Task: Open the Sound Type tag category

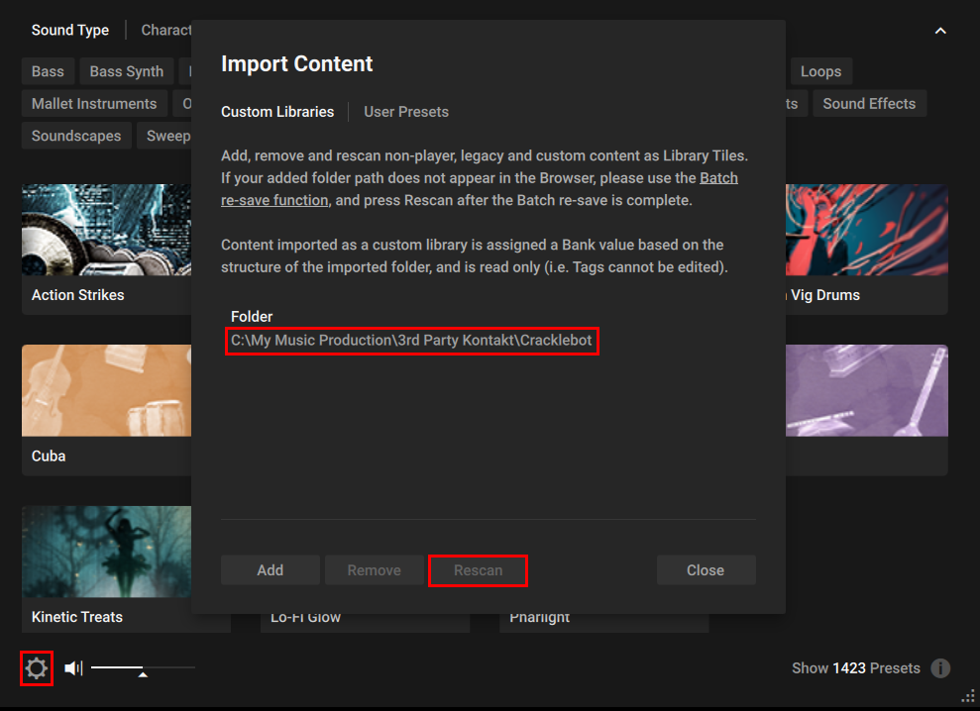Action: [70, 30]
